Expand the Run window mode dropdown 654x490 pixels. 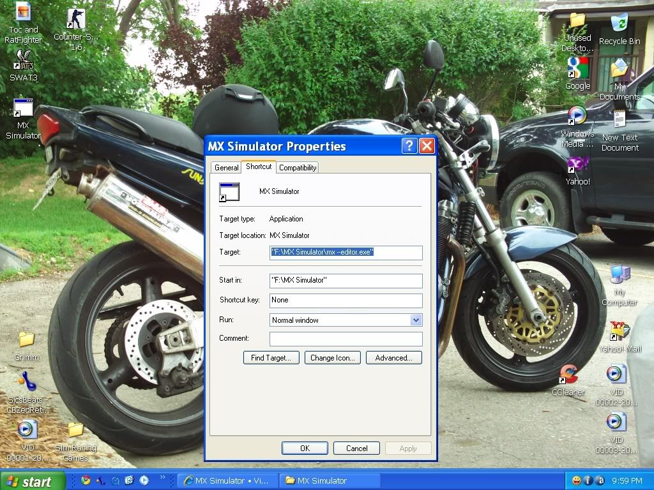coord(416,320)
